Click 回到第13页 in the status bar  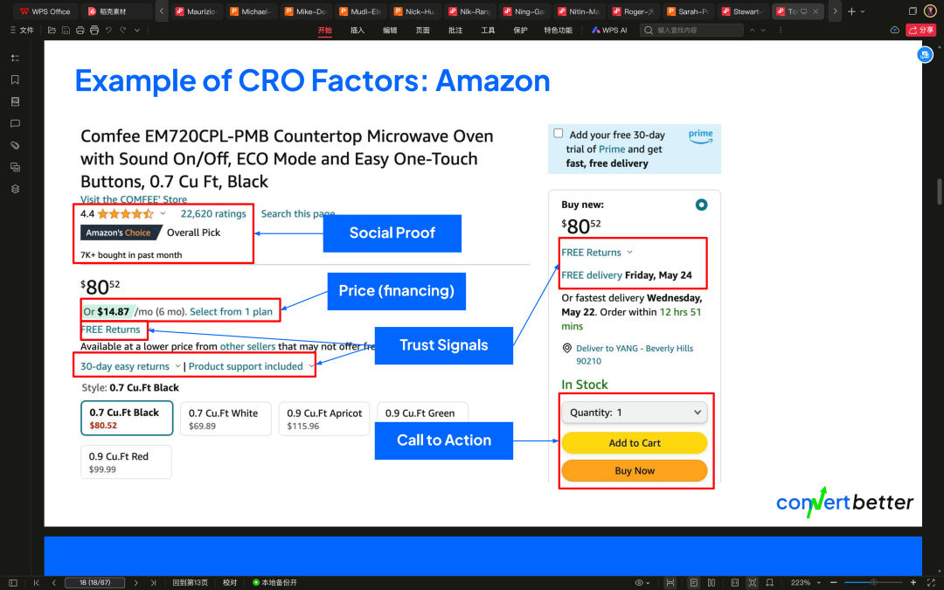191,583
